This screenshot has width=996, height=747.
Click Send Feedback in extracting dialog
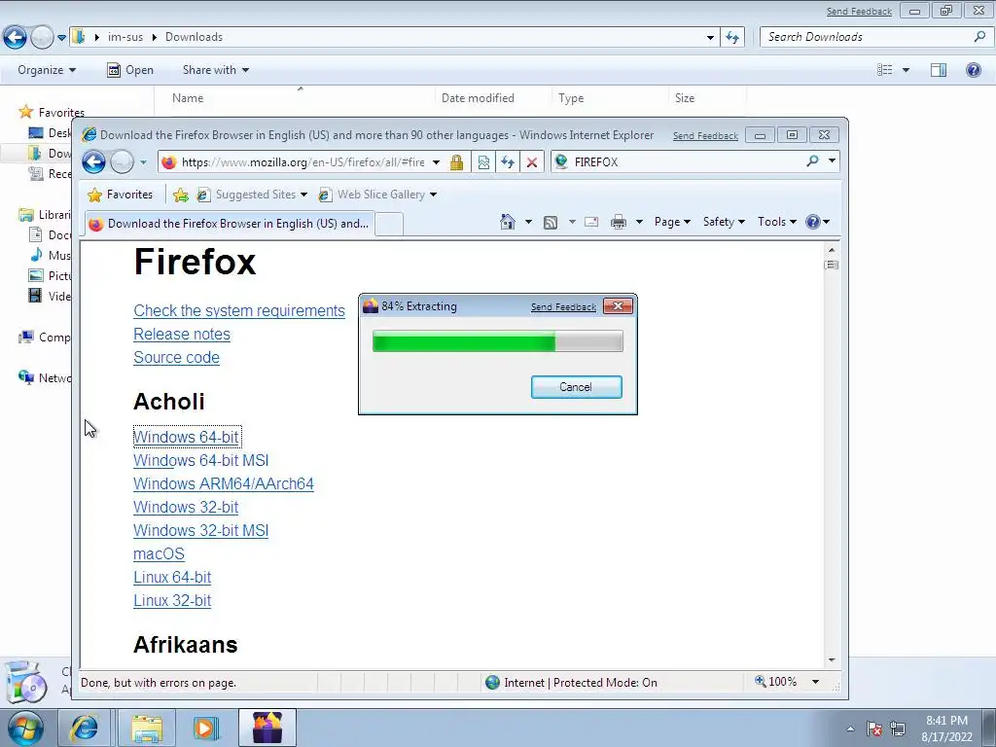coord(563,306)
